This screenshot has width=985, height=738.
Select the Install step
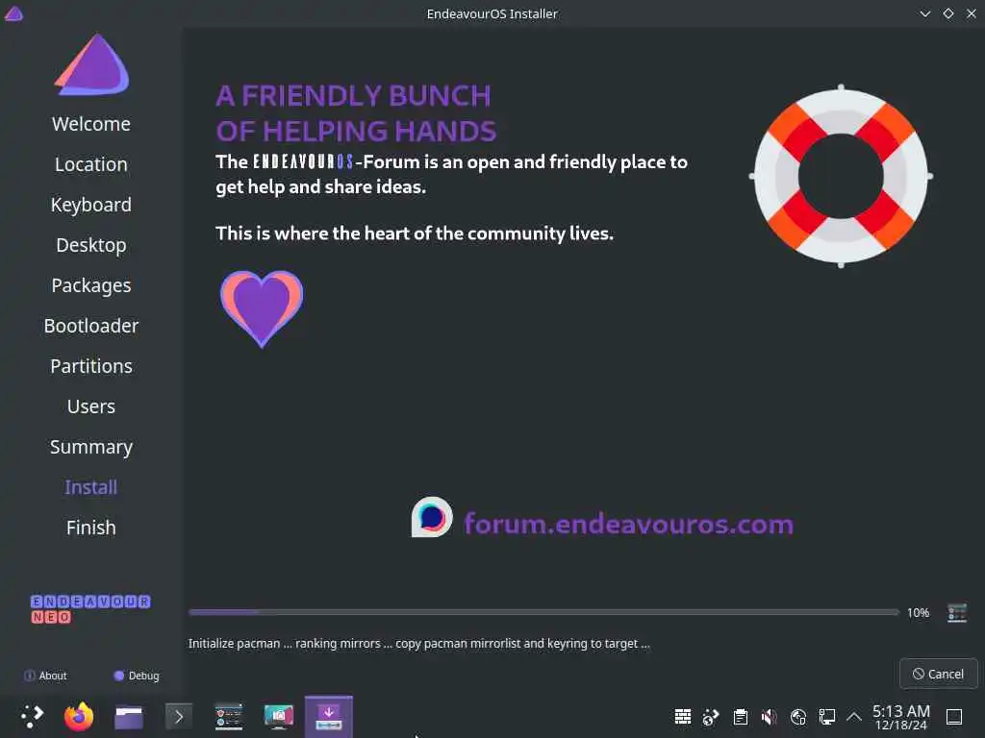(91, 487)
